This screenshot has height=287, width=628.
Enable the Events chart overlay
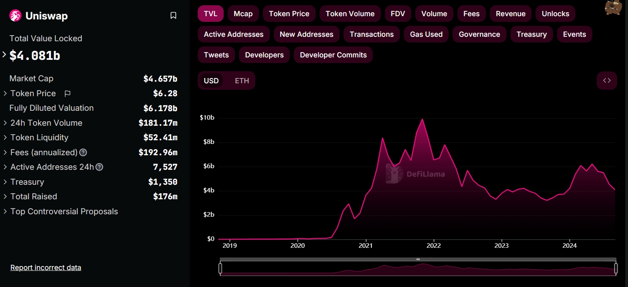[x=575, y=34]
